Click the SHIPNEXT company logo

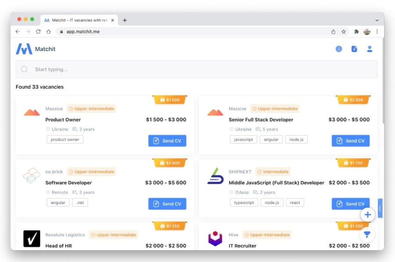(215, 176)
